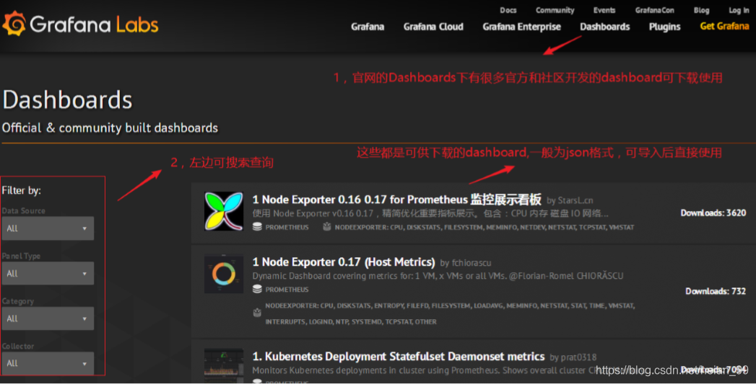Click the Dashboards page heading
The image size is (756, 384).
(x=67, y=100)
